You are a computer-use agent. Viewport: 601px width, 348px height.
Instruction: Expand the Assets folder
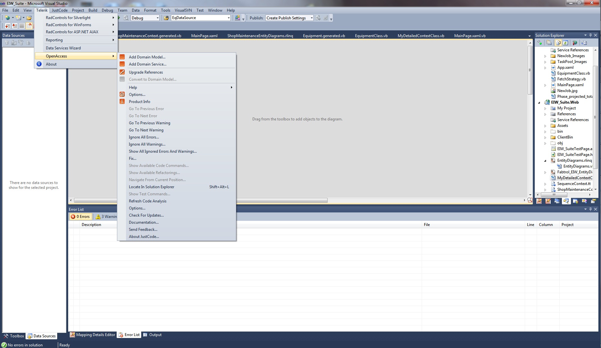(545, 126)
